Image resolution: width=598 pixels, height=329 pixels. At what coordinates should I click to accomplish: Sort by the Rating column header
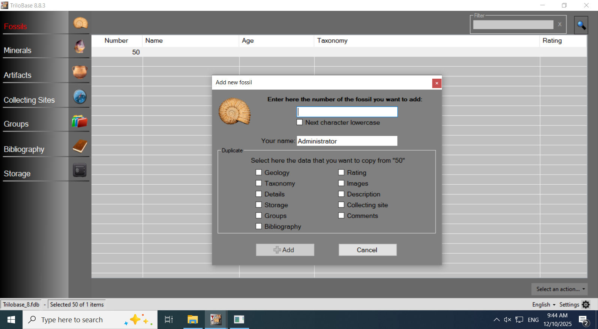tap(563, 41)
